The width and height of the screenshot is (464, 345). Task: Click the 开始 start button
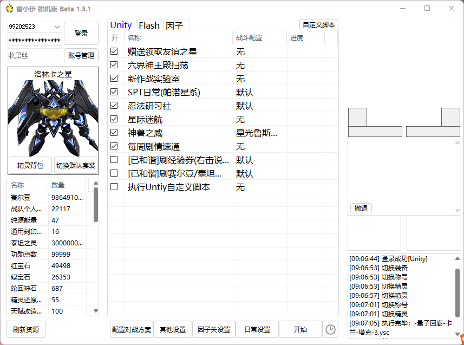coord(300,329)
